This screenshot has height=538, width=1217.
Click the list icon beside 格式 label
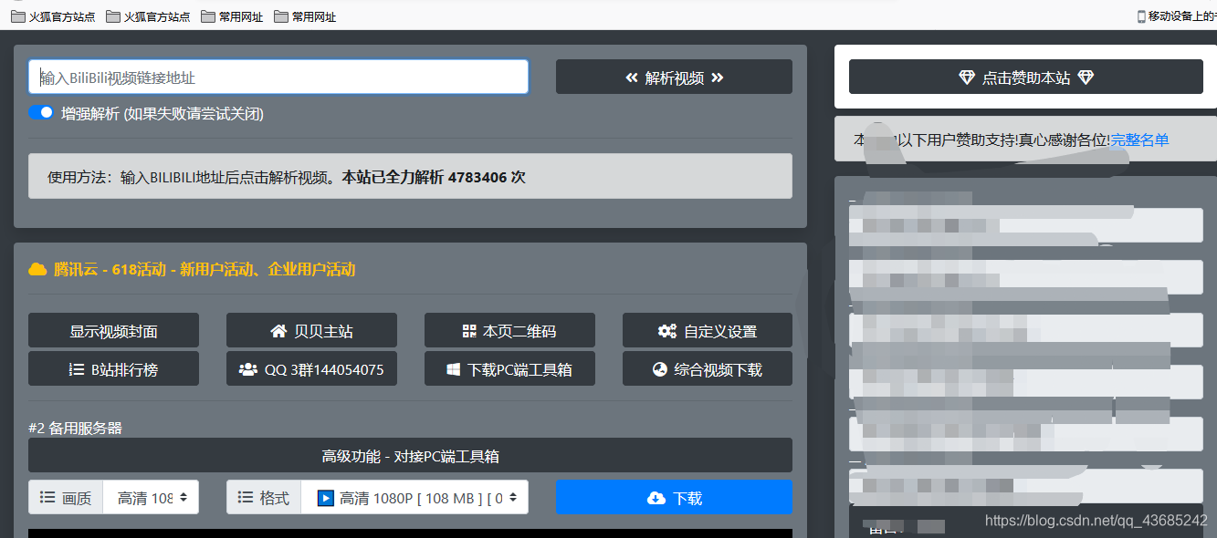click(245, 498)
